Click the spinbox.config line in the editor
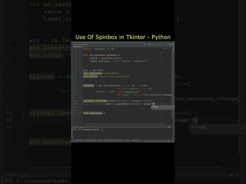The width and height of the screenshot is (246, 184). pos(119,101)
